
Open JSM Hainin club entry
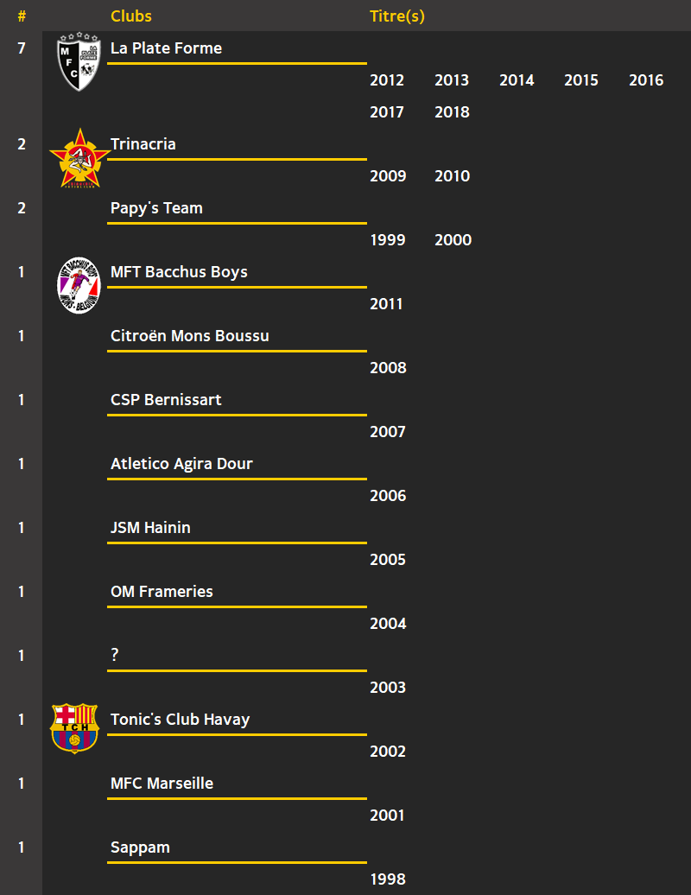click(150, 527)
